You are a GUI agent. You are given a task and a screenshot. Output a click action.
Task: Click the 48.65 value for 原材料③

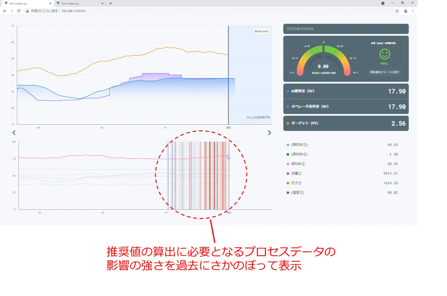pos(393,145)
